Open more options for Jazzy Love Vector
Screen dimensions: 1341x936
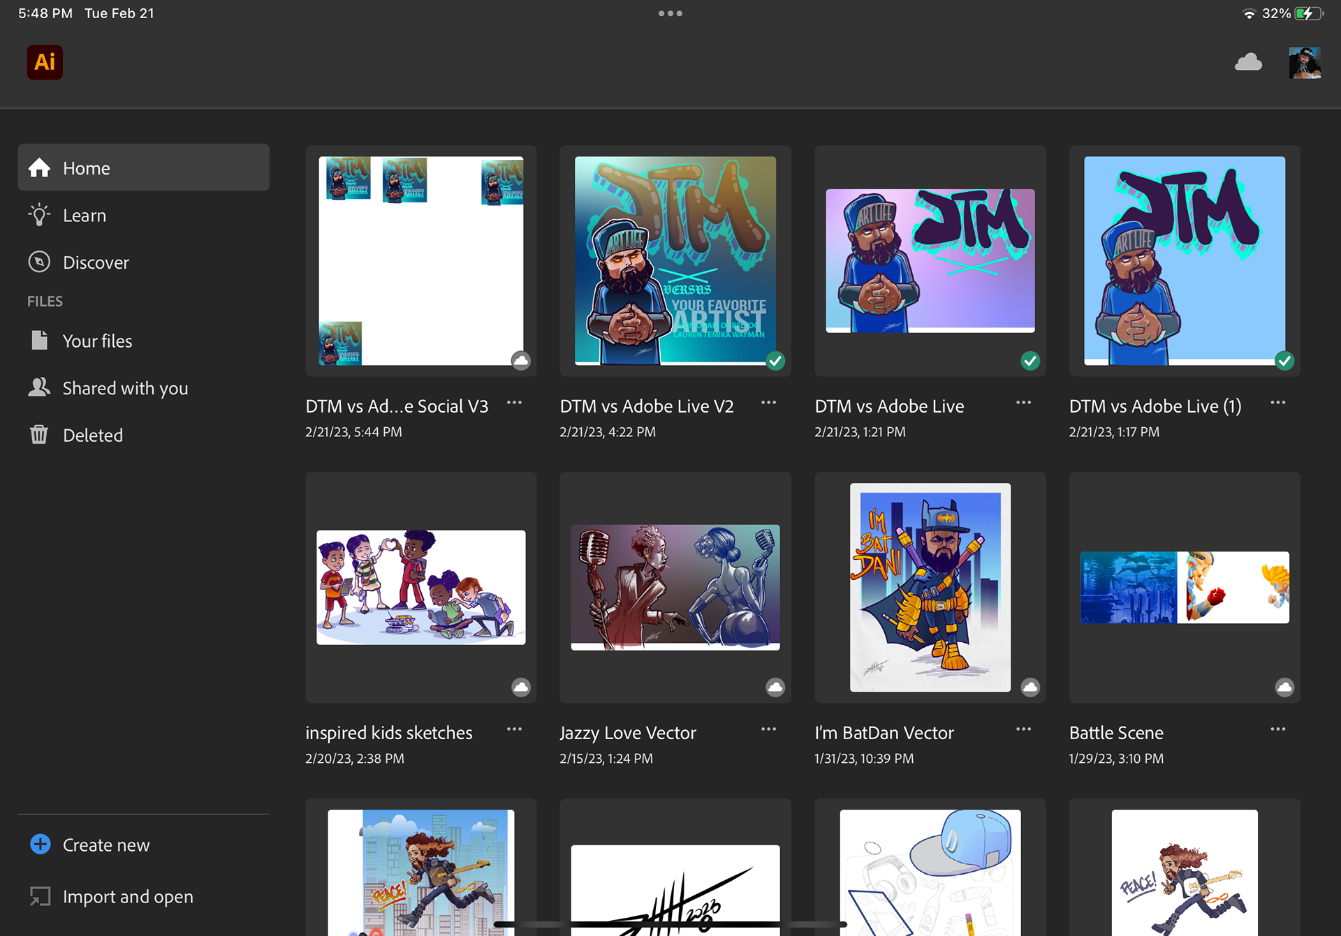(x=768, y=729)
